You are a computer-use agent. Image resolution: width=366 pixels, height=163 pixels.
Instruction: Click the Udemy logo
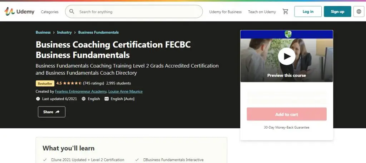(x=20, y=11)
